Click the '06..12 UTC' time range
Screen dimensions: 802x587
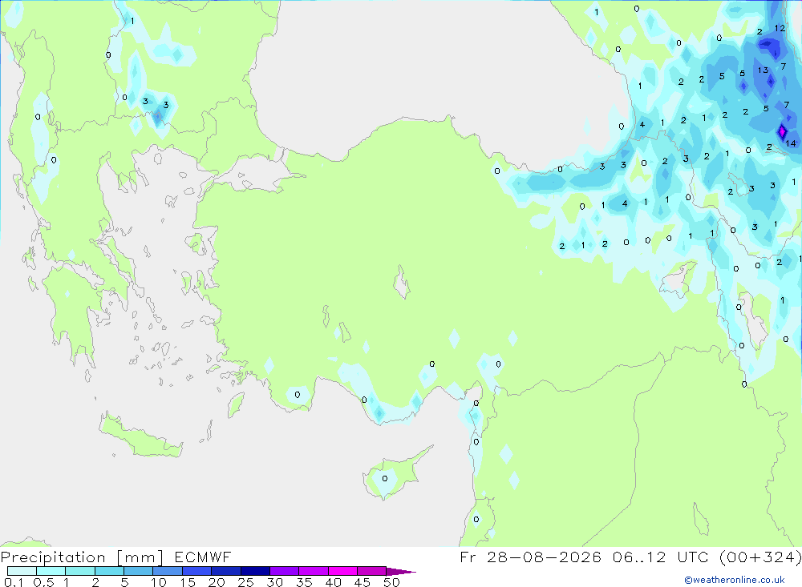click(662, 557)
